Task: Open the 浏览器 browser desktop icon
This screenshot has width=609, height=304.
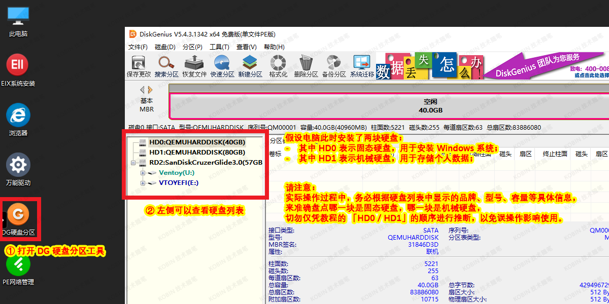Action: 18,116
